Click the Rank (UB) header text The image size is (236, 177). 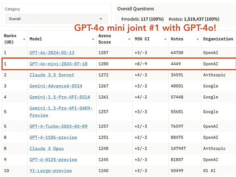point(10,39)
